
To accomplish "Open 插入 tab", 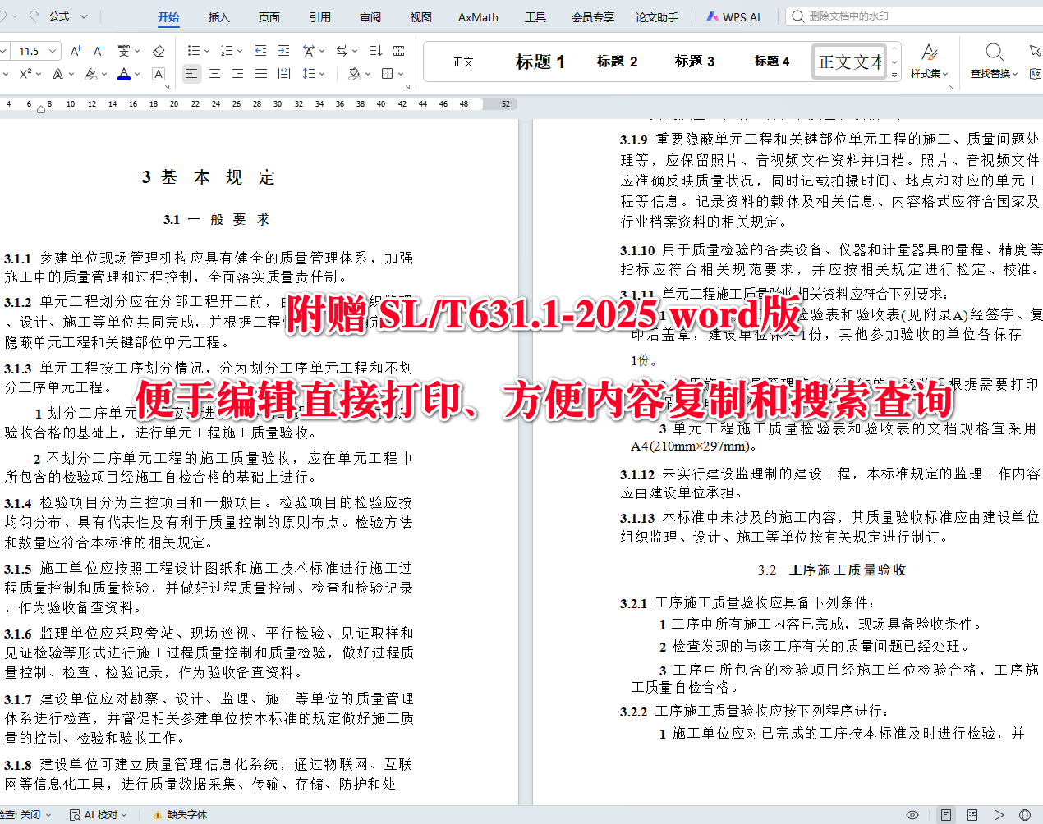I will coord(219,17).
